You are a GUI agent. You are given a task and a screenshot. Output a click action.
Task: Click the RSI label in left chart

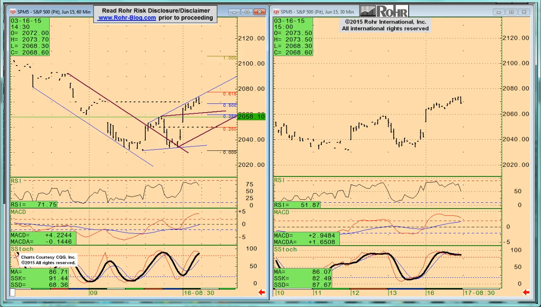point(17,181)
